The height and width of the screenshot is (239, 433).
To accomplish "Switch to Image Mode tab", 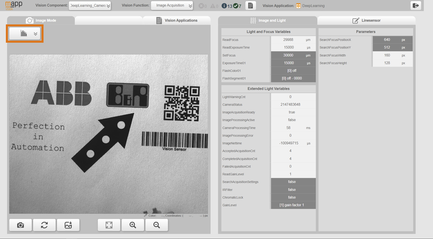I will point(41,20).
